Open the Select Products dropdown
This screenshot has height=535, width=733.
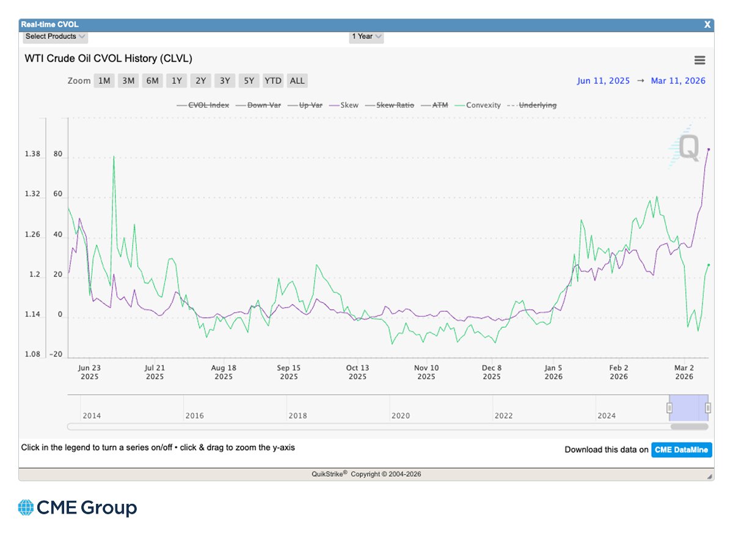pos(54,37)
